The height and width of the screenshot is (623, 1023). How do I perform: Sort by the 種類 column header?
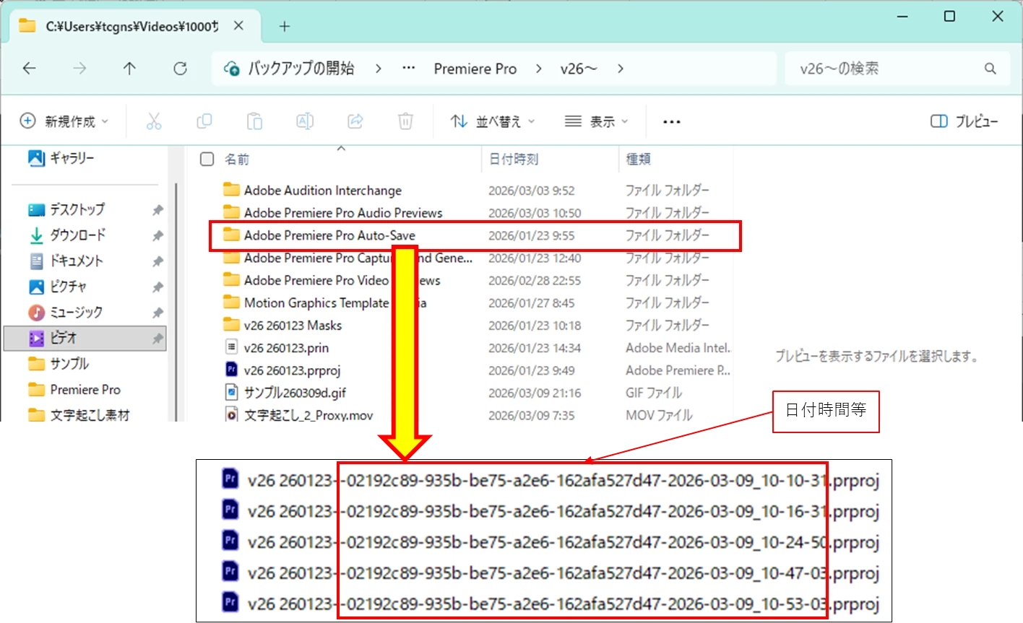coord(638,159)
